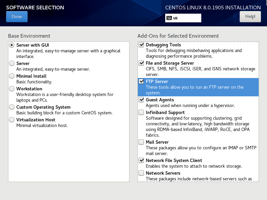Click the 'FTP Server' add-on title
The image size is (267, 200).
(157, 81)
